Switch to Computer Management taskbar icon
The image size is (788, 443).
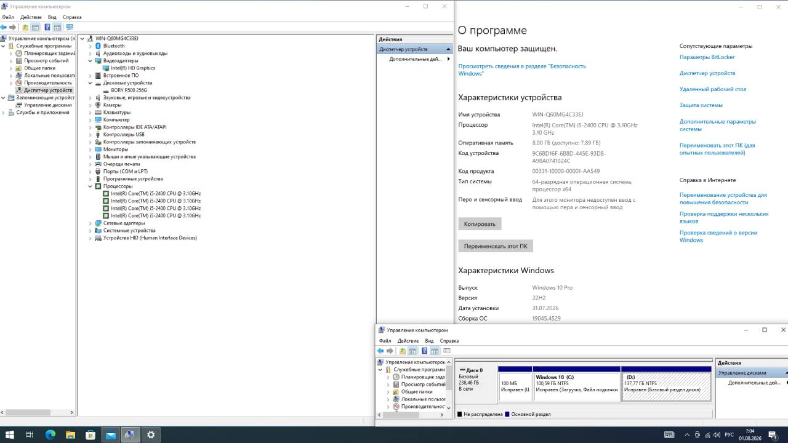coord(131,435)
